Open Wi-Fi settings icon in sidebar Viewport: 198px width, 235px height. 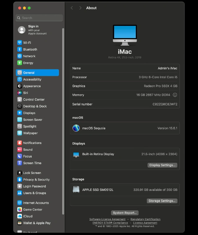point(19,43)
